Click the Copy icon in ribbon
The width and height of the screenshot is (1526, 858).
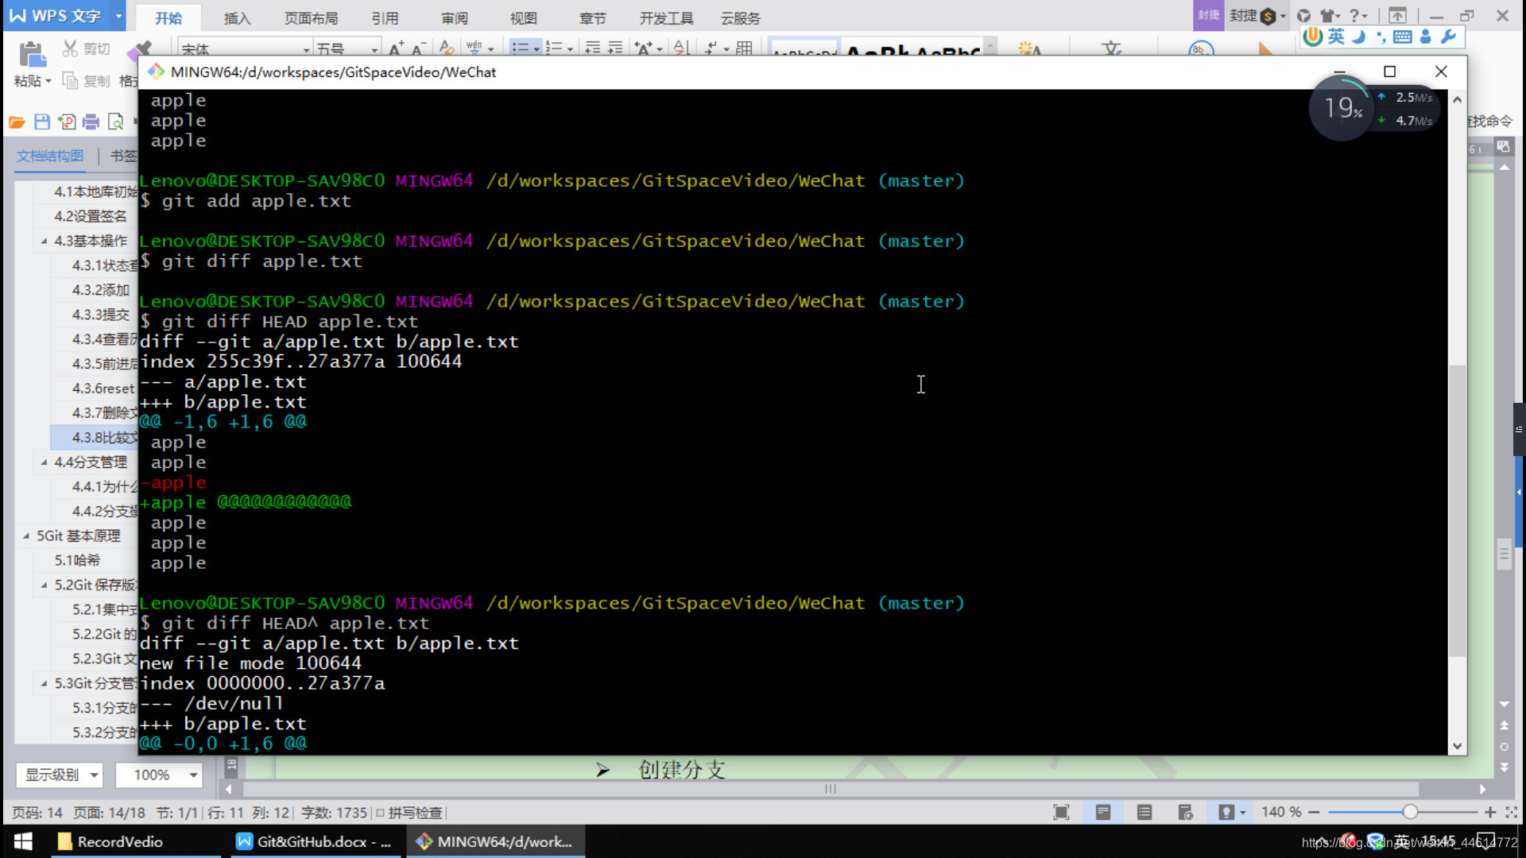click(70, 81)
